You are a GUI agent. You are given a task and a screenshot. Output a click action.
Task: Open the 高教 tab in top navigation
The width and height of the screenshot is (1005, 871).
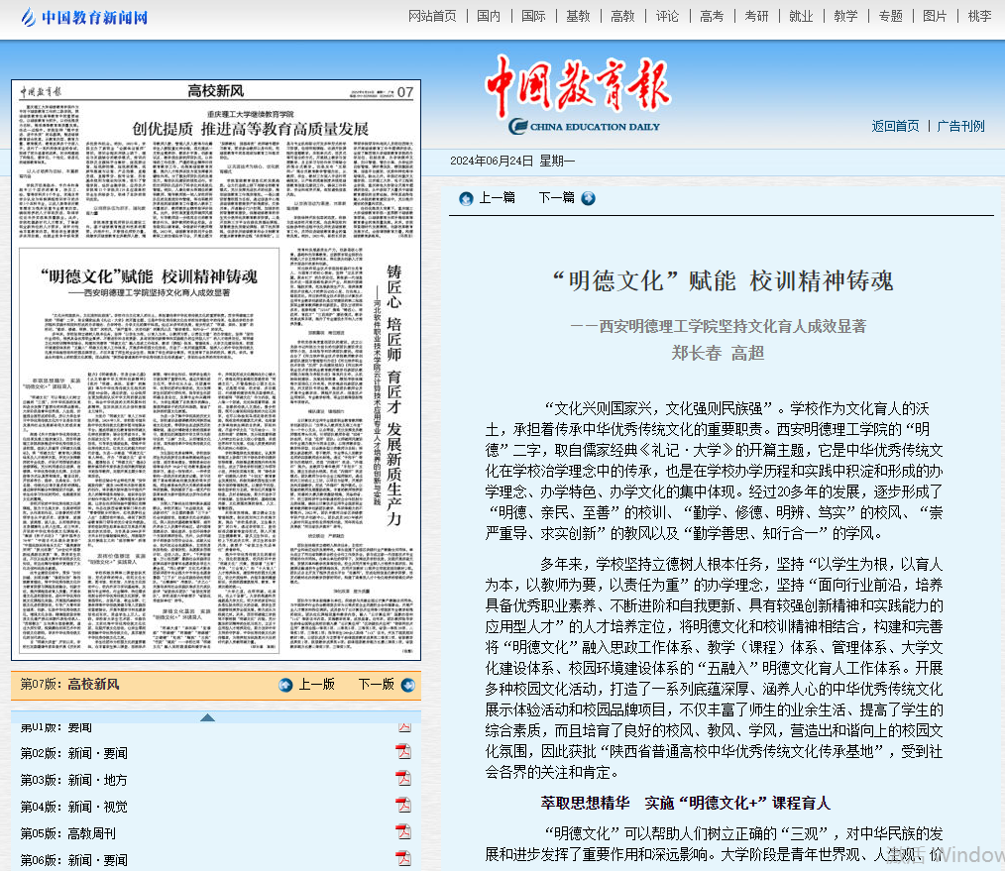622,16
